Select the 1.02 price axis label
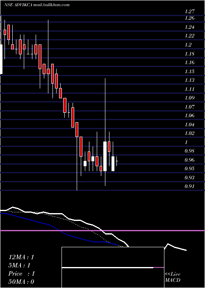This screenshot has height=288, width=205. tap(190, 133)
